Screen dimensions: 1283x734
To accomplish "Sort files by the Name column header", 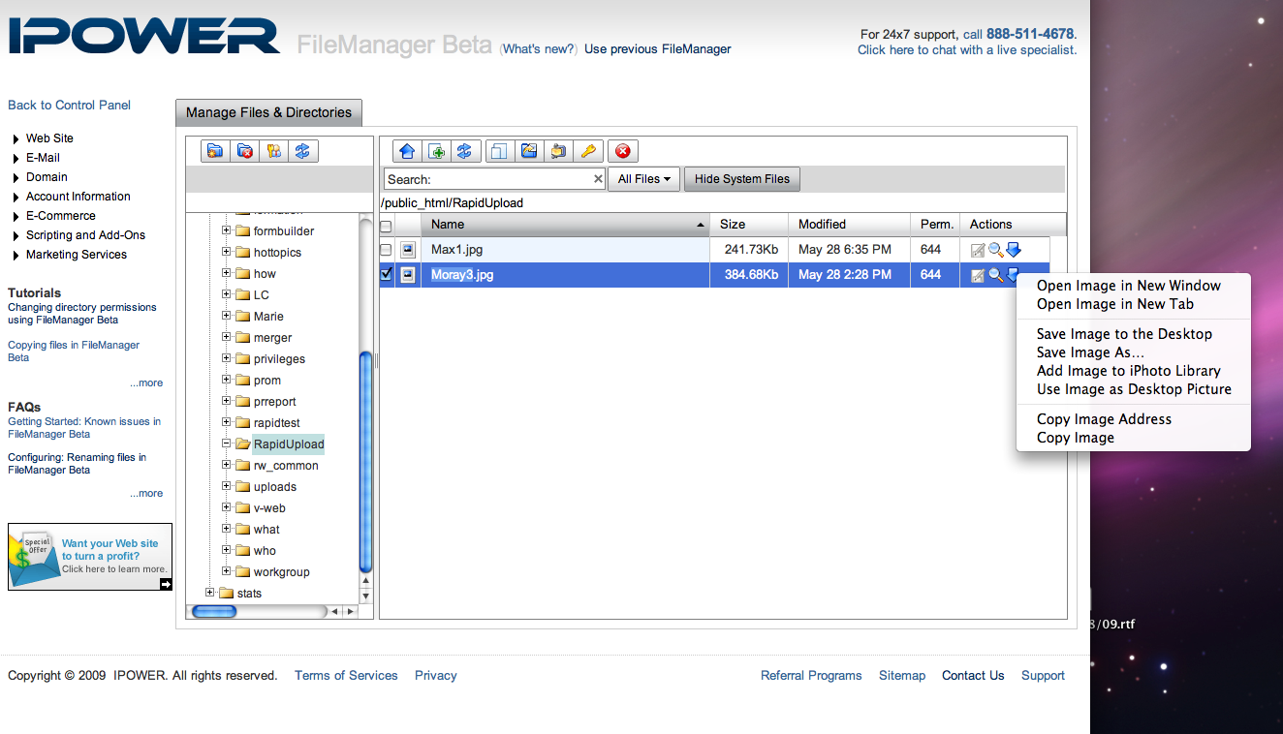I will click(566, 225).
